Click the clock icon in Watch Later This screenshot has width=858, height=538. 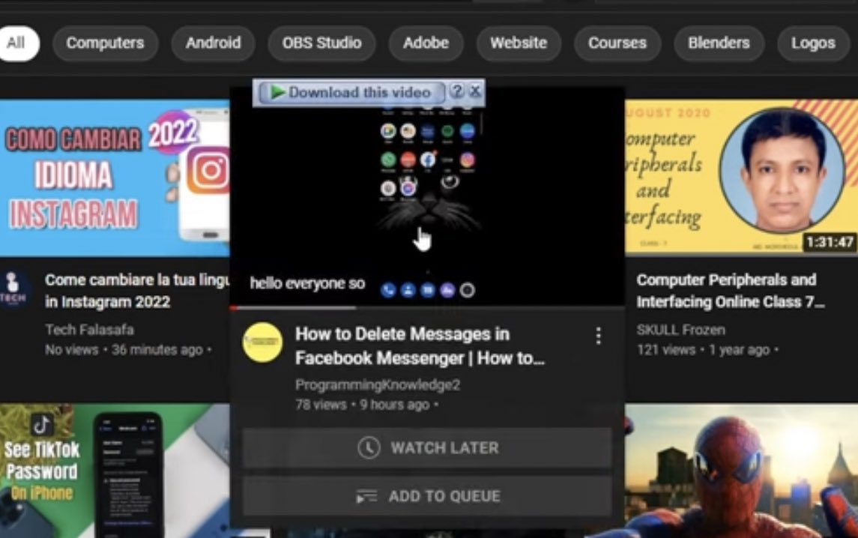(369, 447)
